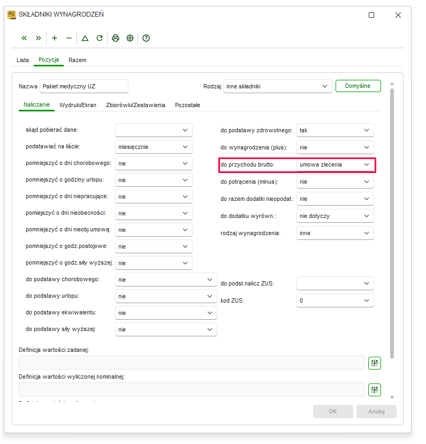This screenshot has height=444, width=426.
Task: Go to next record with double-right arrows
Action: click(x=39, y=38)
